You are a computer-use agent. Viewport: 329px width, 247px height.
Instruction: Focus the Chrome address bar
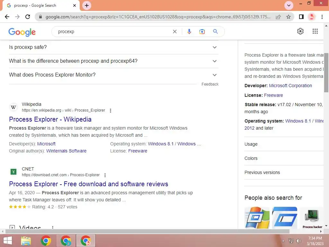(158, 17)
